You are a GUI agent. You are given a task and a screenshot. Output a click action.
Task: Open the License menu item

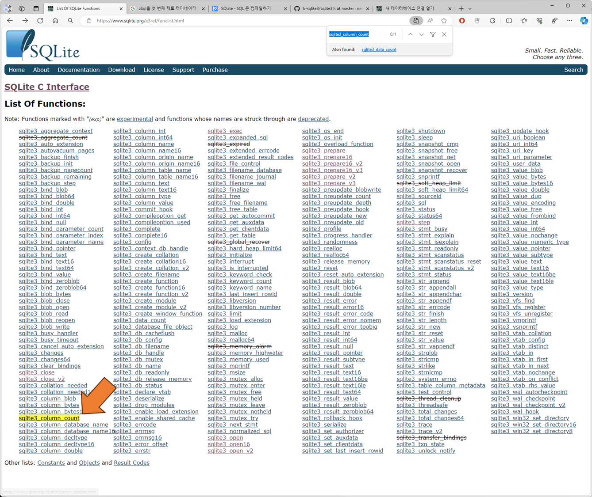pyautogui.click(x=154, y=70)
